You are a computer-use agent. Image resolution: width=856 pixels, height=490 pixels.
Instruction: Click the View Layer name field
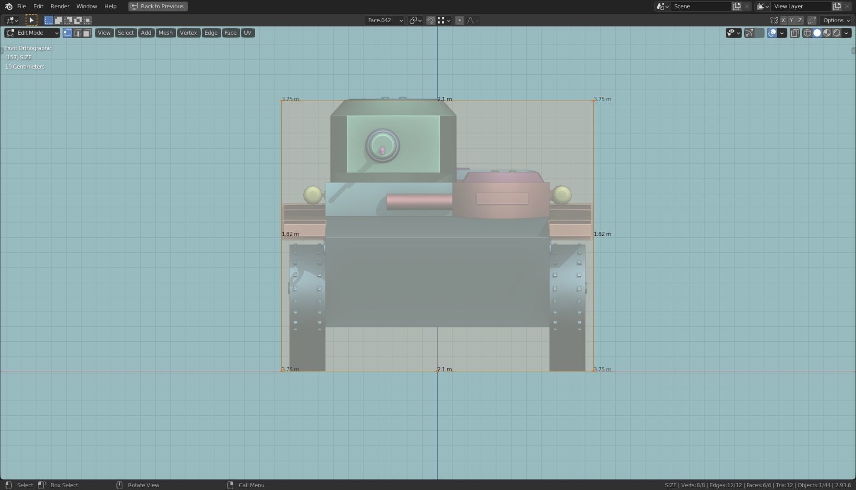(801, 6)
